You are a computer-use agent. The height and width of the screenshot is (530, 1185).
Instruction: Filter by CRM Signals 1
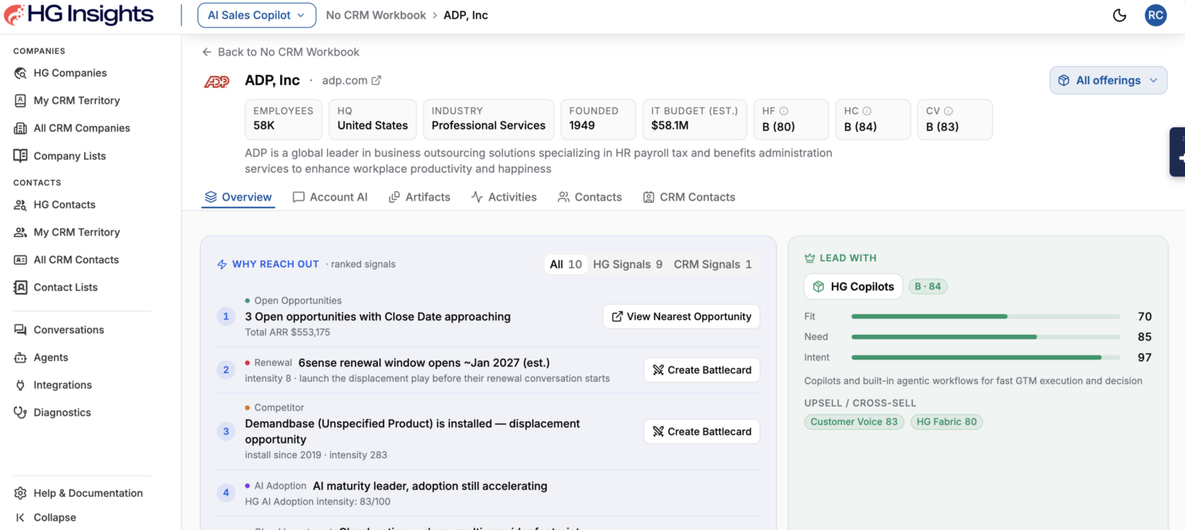(712, 264)
